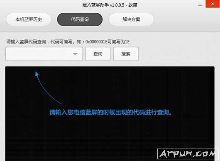Open the 解决方案 tab
Screen dimensions: 220x161
[131, 19]
